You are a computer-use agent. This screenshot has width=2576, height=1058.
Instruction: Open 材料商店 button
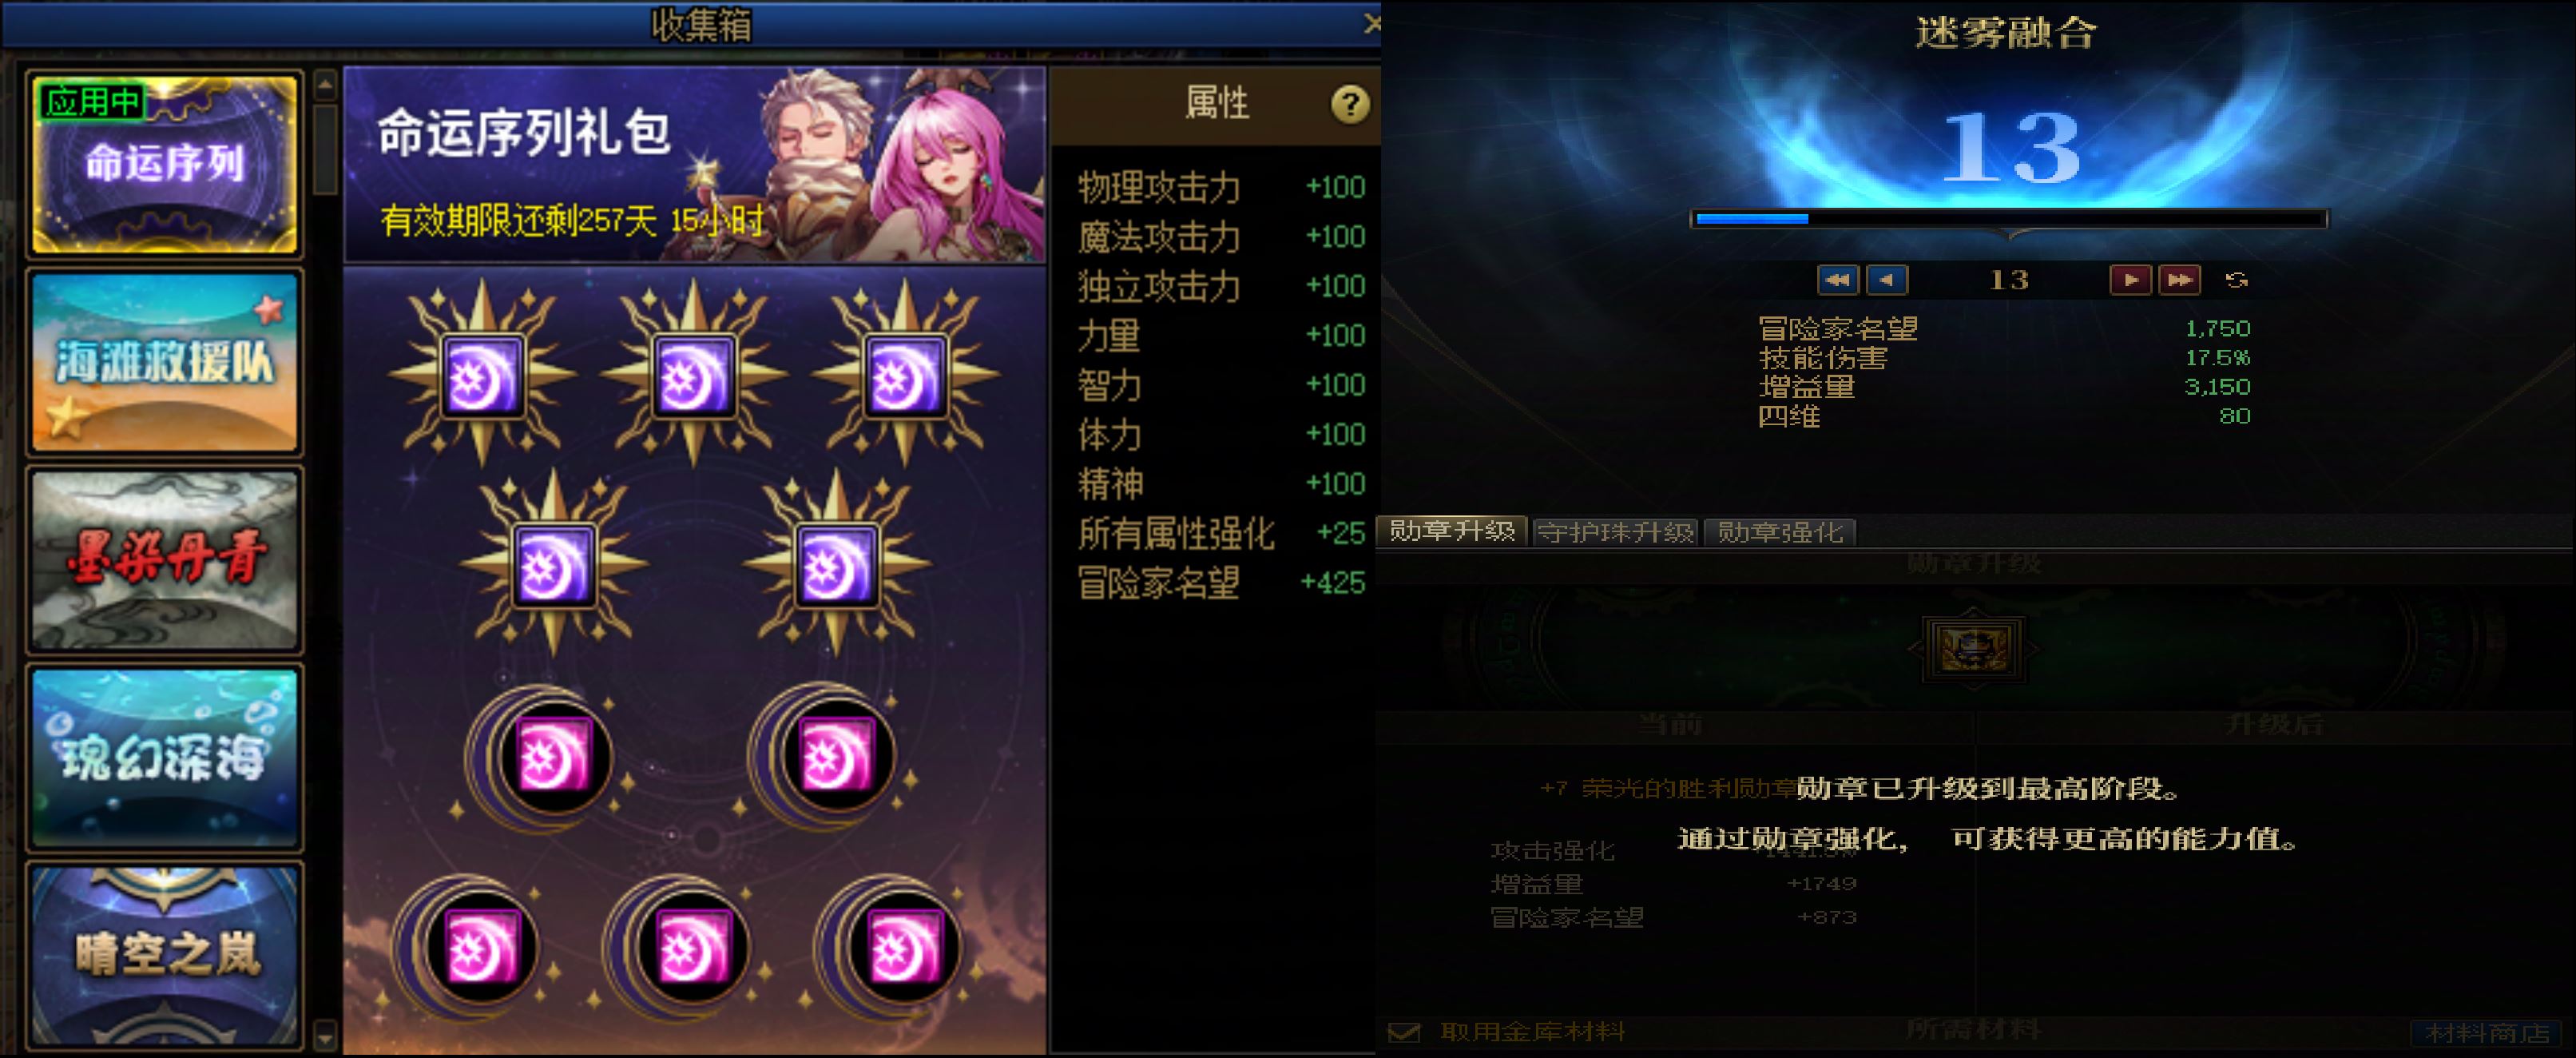[2486, 1032]
